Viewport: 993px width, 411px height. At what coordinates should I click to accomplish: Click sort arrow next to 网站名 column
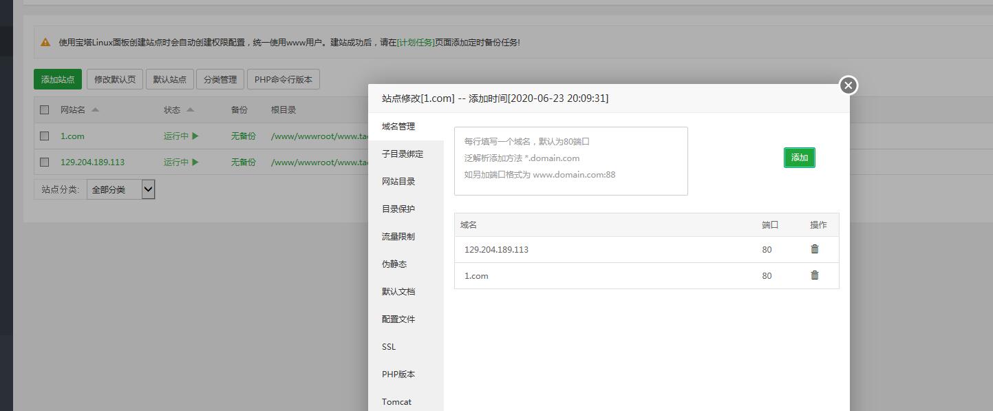click(95, 110)
